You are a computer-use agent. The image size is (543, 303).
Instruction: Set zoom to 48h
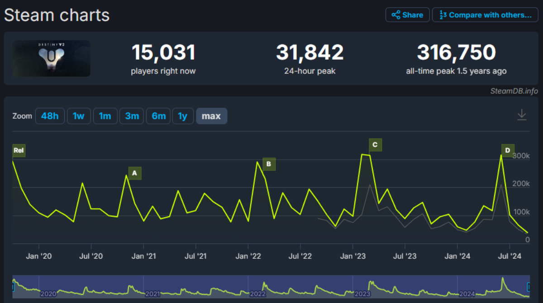click(50, 116)
